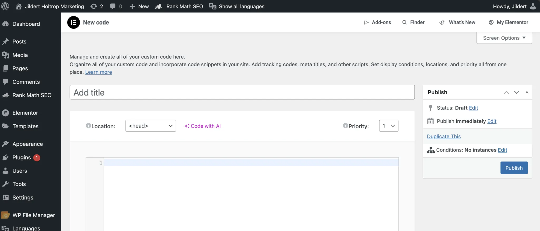540x231 pixels.
Task: Open the Priority dropdown
Action: coord(388,126)
